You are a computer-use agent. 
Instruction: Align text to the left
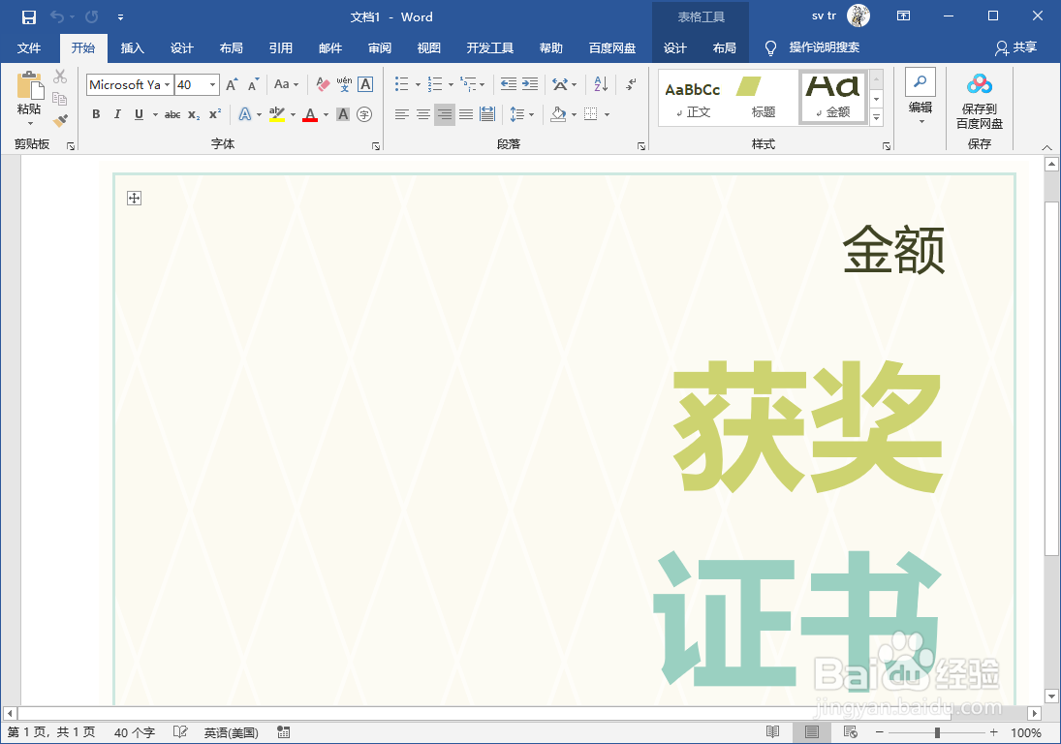click(402, 114)
